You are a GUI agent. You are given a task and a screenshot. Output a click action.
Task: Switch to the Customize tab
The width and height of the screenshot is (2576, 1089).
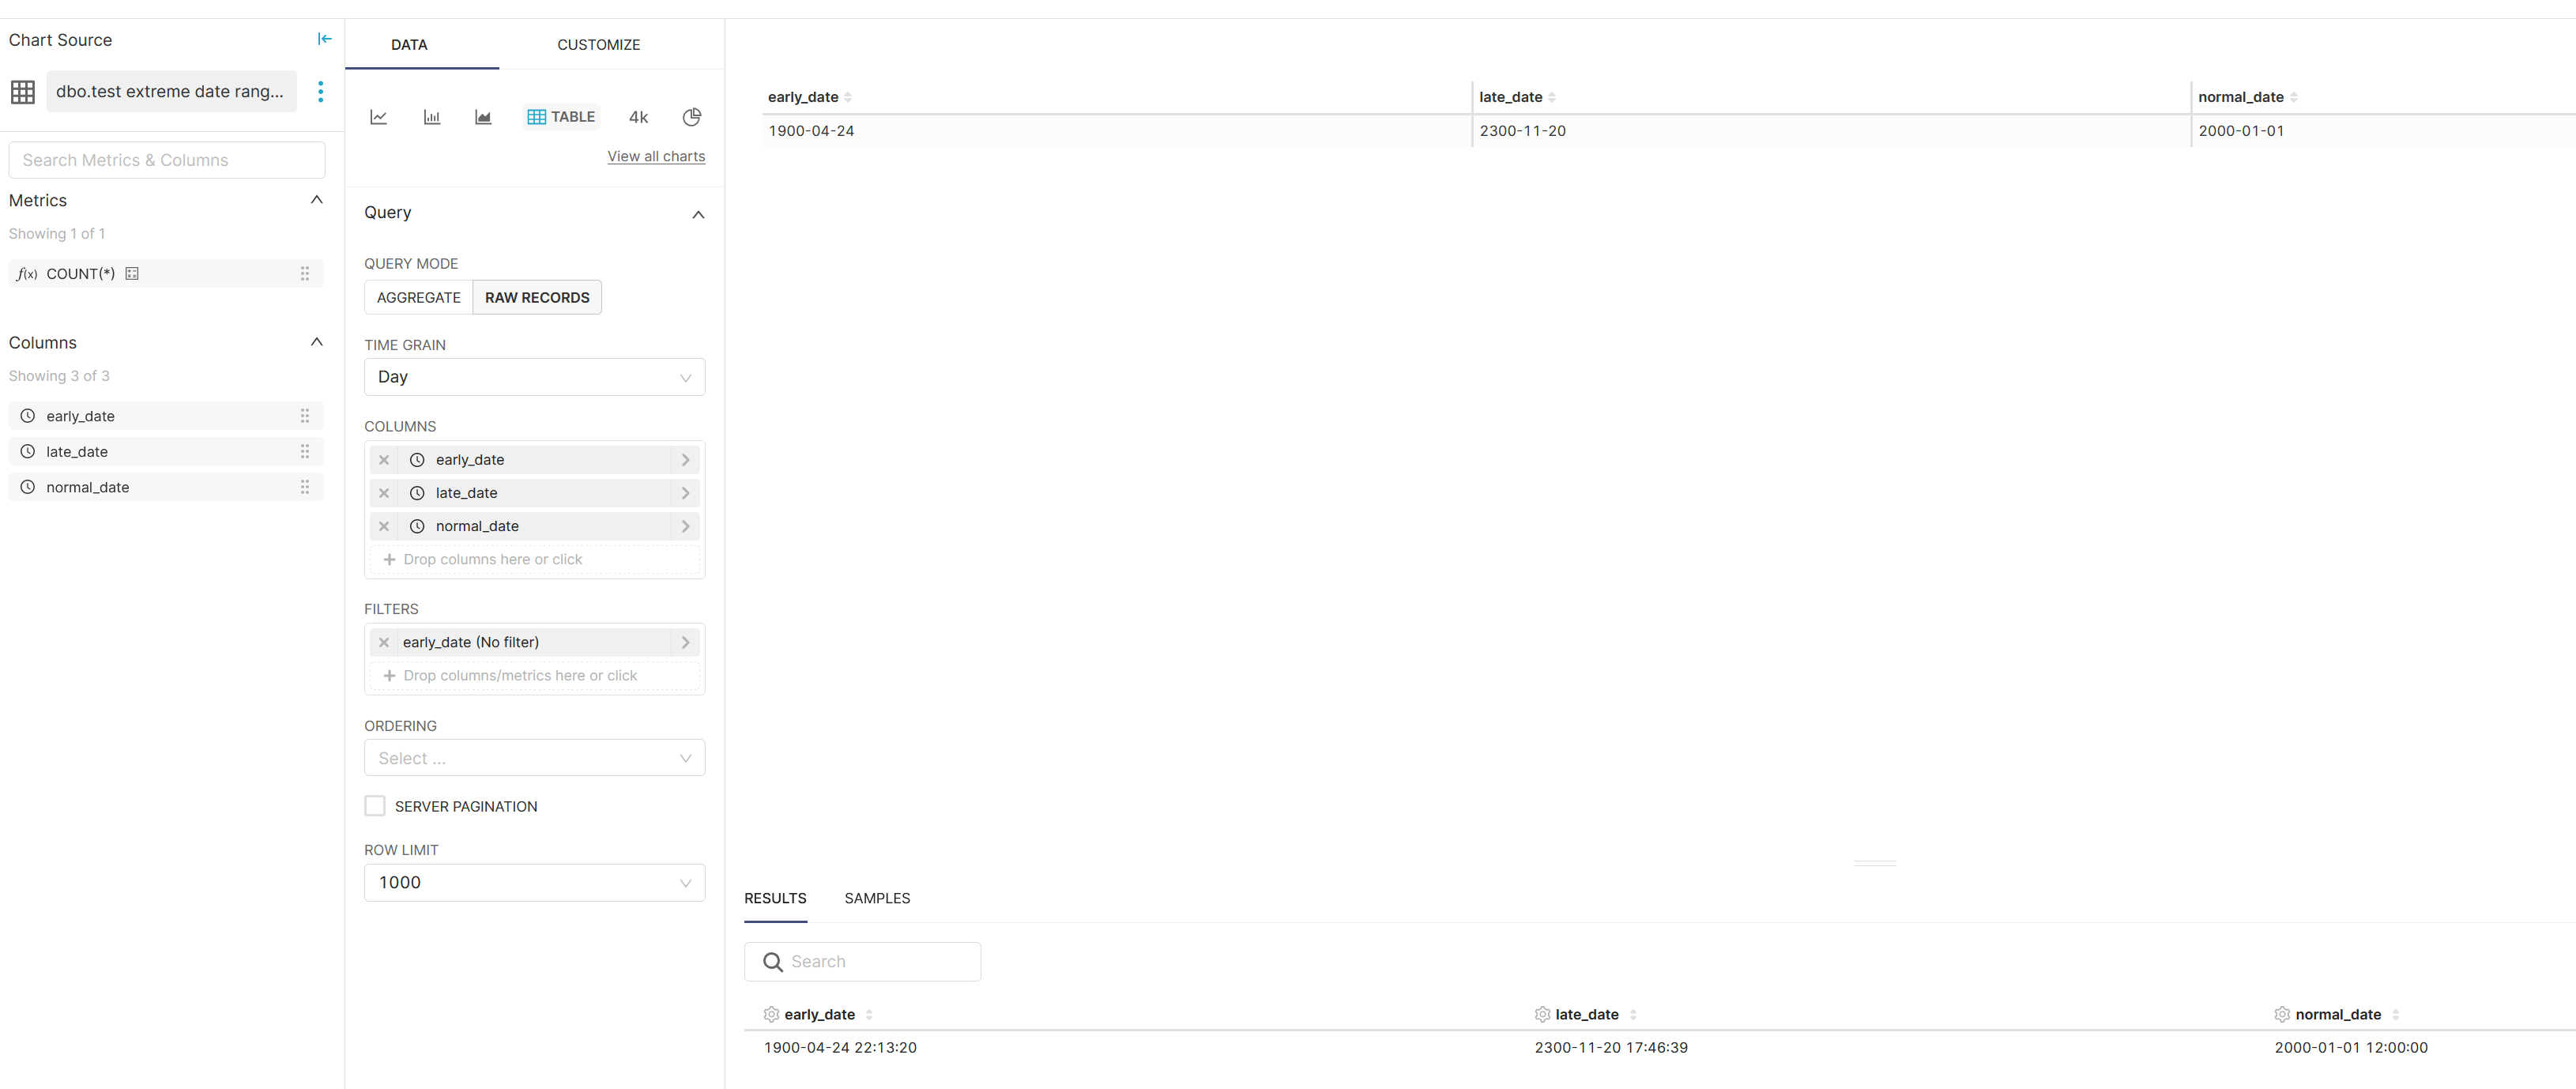(x=598, y=45)
